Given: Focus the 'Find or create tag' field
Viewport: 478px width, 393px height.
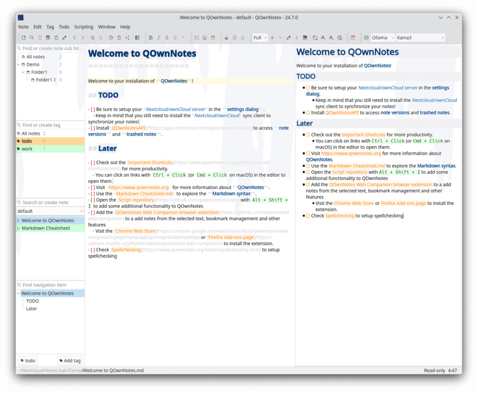Looking at the screenshot, I should [50, 125].
